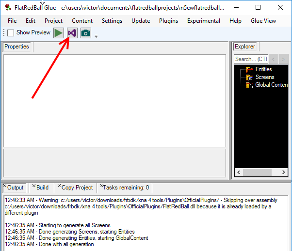This screenshot has height=251, width=292.
Task: Click the Entities folder icon
Action: [x=249, y=70]
